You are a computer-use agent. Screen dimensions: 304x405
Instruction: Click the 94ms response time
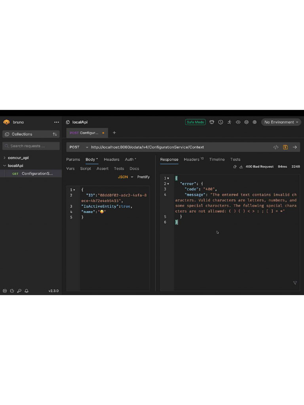click(282, 167)
